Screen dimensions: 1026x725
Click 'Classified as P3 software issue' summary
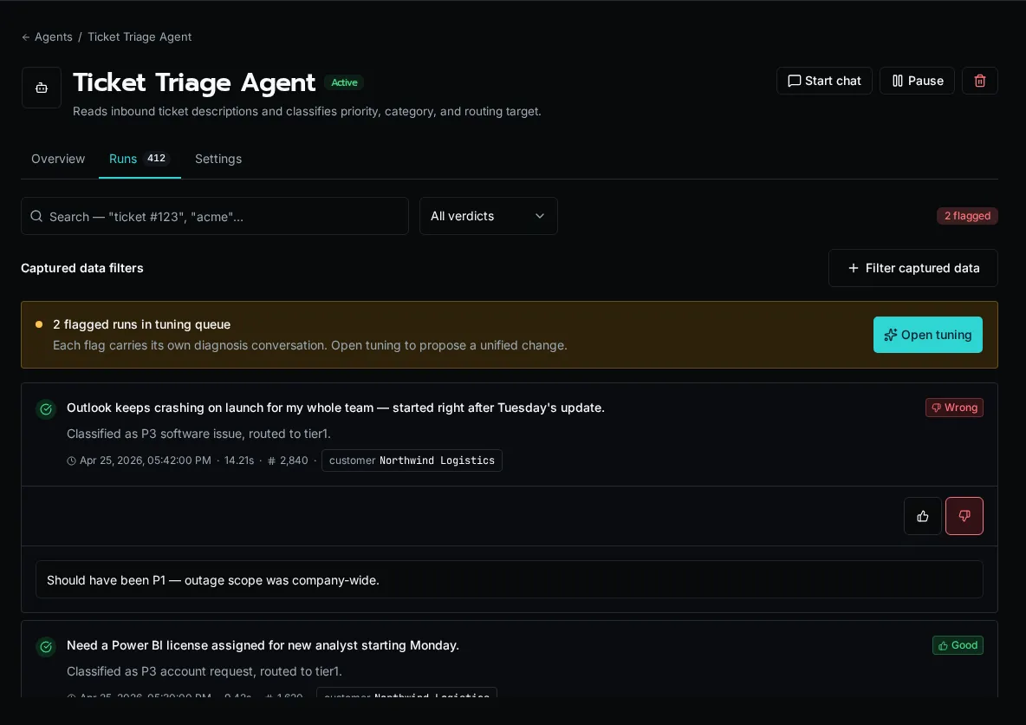pyautogui.click(x=199, y=434)
